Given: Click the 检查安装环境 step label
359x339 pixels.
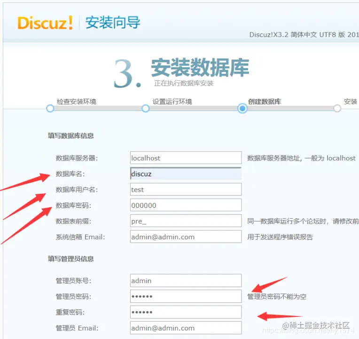Looking at the screenshot, I should point(77,102).
